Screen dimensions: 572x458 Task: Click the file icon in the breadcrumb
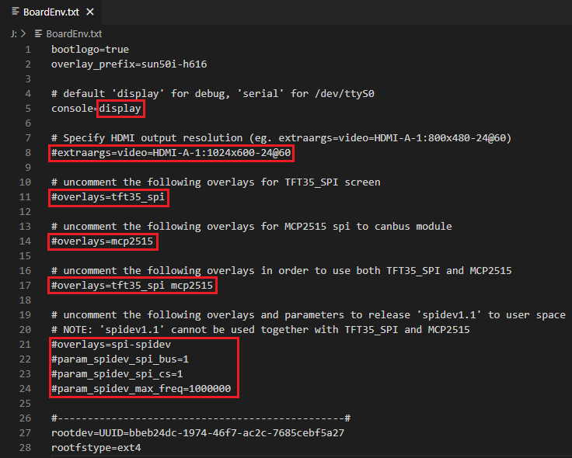coord(39,34)
